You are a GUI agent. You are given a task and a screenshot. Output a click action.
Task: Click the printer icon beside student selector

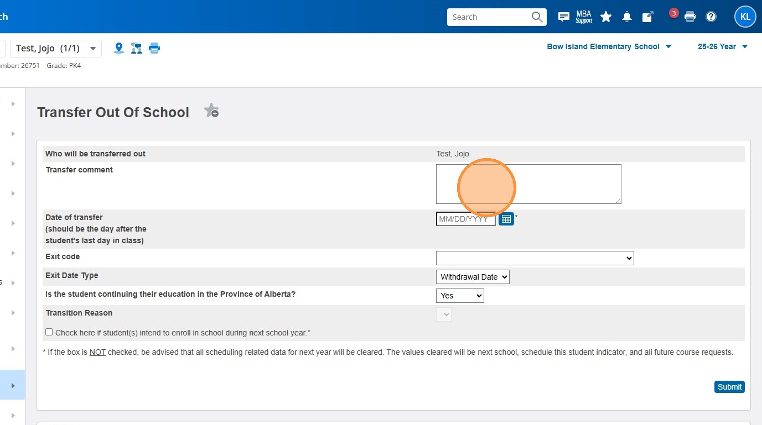[x=154, y=48]
